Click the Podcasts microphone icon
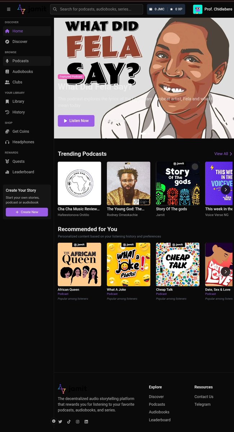234x432 pixels. [x=7, y=61]
